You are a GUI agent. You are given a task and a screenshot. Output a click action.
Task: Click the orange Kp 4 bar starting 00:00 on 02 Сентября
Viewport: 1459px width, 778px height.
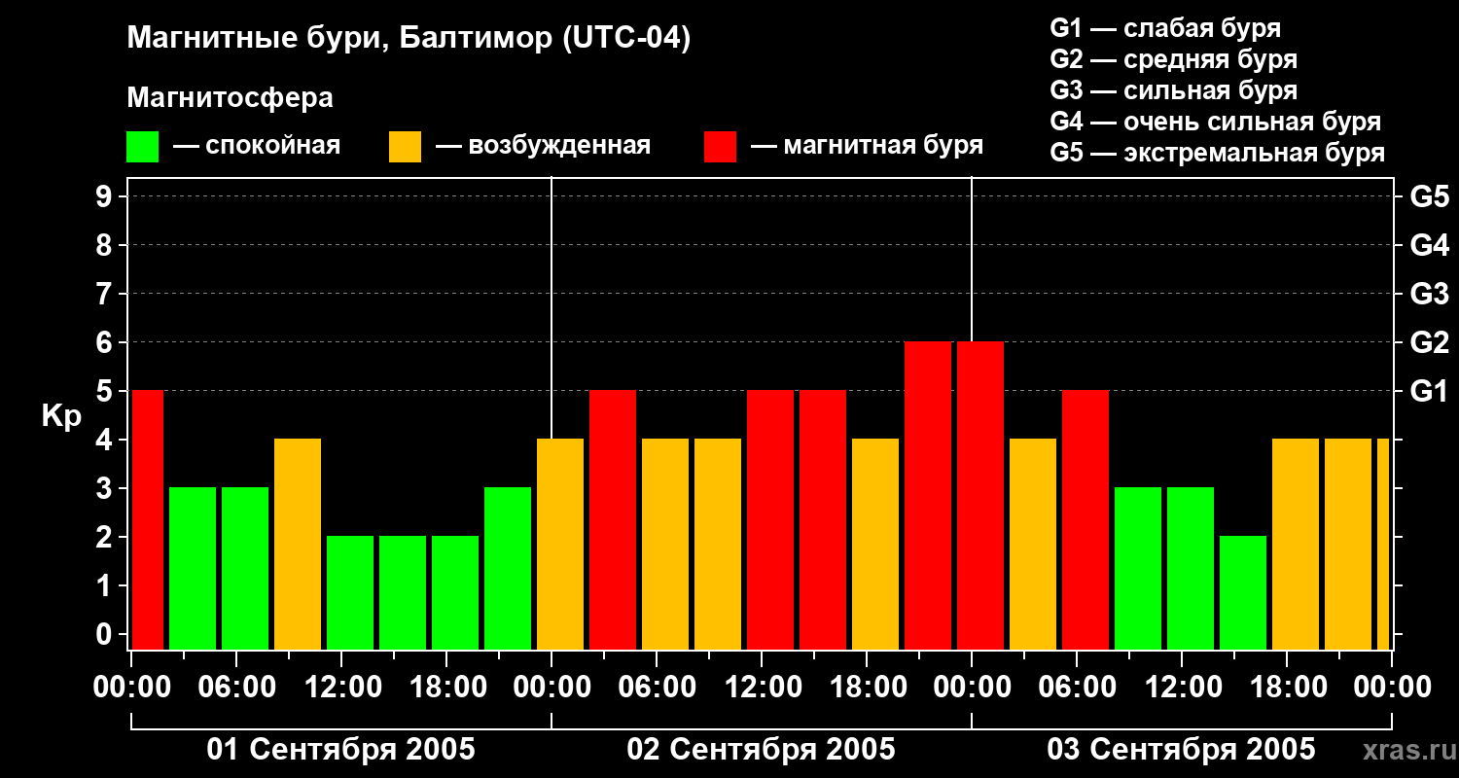[560, 544]
